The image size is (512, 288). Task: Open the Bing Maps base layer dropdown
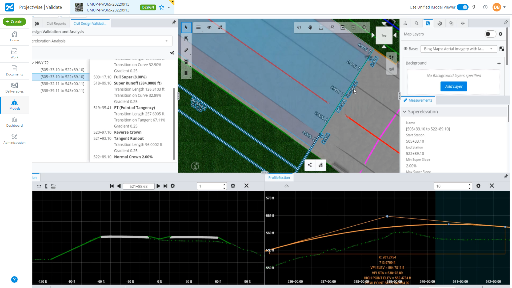coord(491,49)
